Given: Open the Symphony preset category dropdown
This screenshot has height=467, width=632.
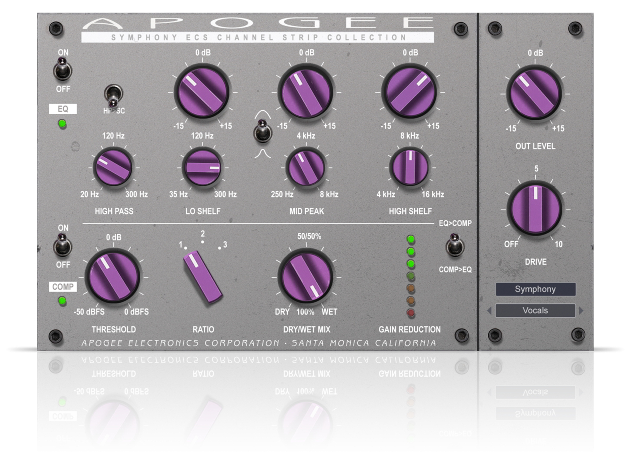Looking at the screenshot, I should pos(535,289).
